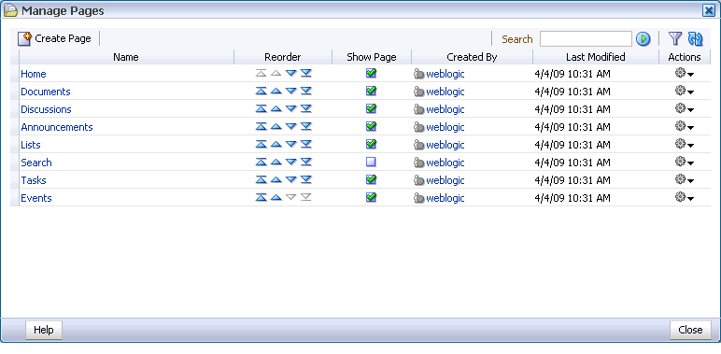
Task: Click Created By column header
Action: tap(472, 57)
